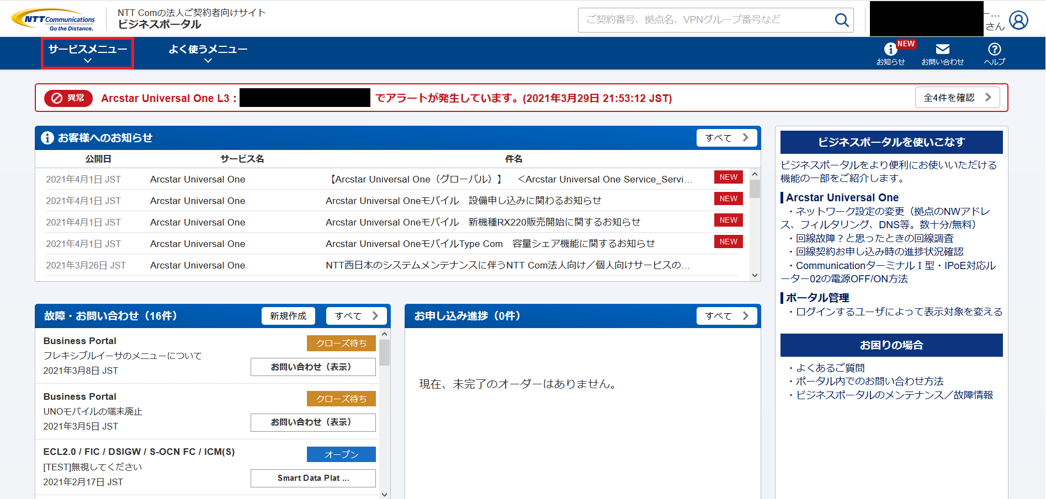Click the 公開日 column header
This screenshot has width=1046, height=499.
(98, 159)
